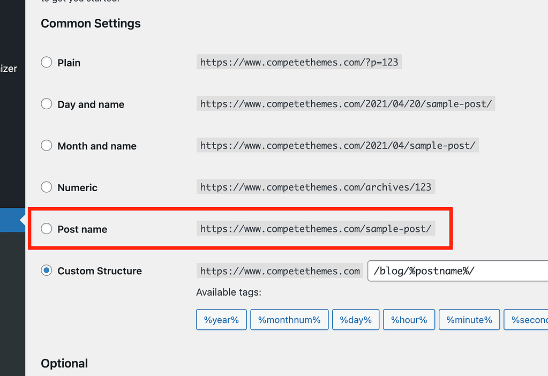Click the Custom Structure base URL code
Screen dimensions: 548x376
point(280,270)
